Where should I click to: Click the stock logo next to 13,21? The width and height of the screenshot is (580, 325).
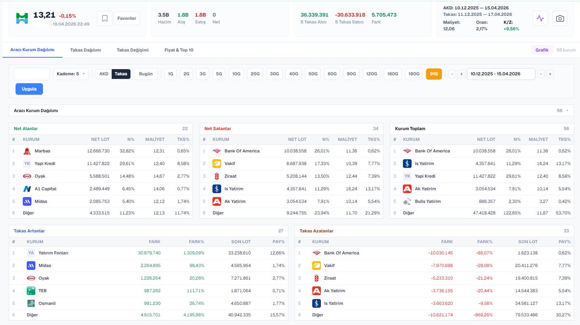pos(22,18)
